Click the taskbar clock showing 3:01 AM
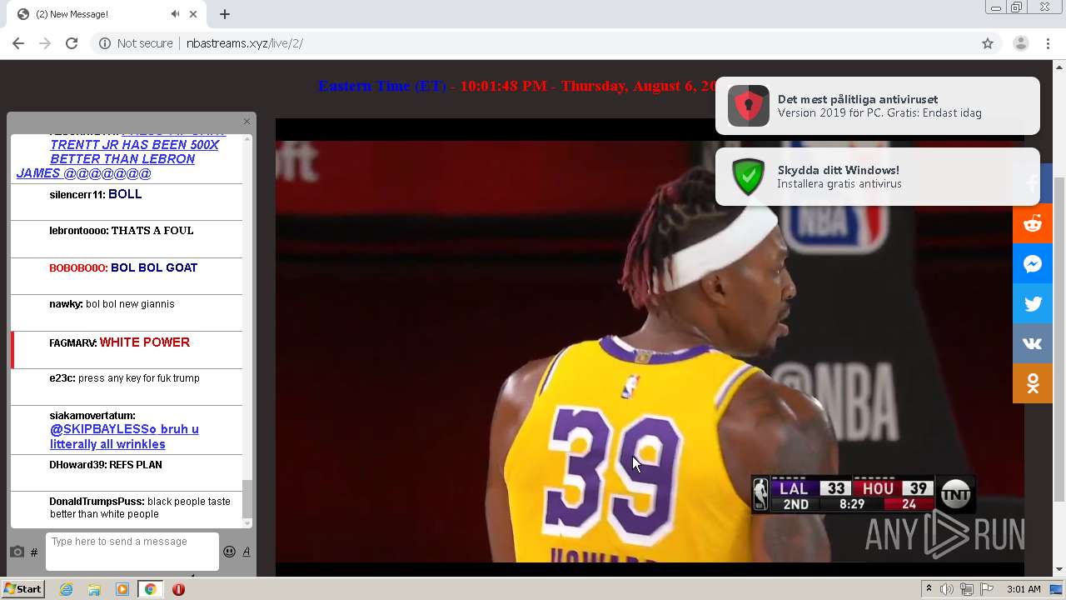1066x600 pixels. click(x=1024, y=589)
